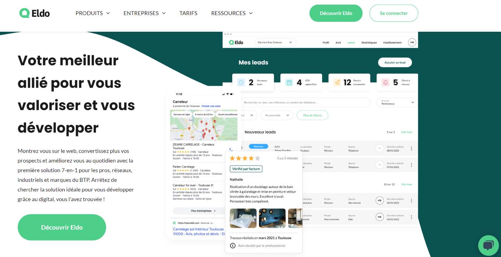Click the blue Nouveau badge on lead #191
This screenshot has height=257, width=501.
[x=258, y=146]
